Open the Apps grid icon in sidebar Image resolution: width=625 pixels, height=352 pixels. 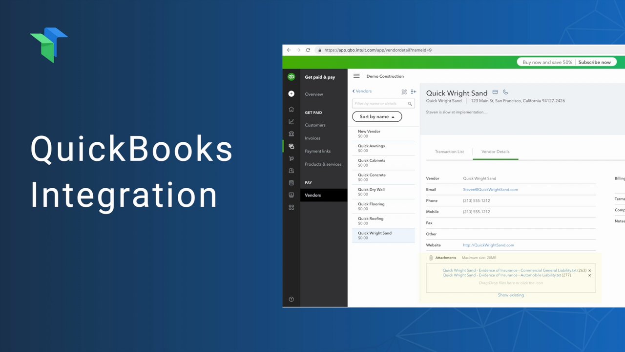tap(291, 207)
